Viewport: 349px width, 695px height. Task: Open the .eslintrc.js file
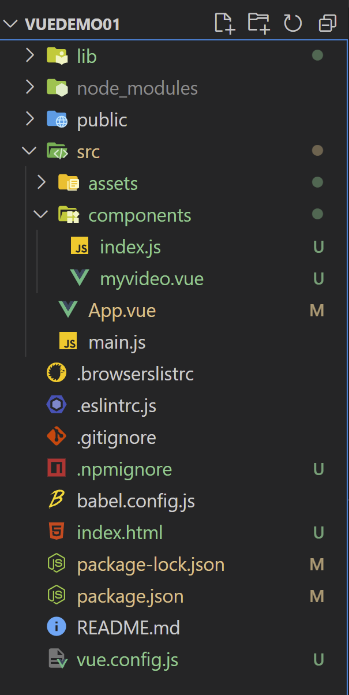(x=117, y=406)
